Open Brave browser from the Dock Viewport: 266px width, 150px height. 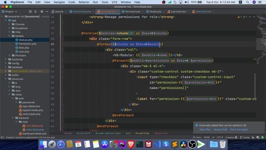coord(131,145)
